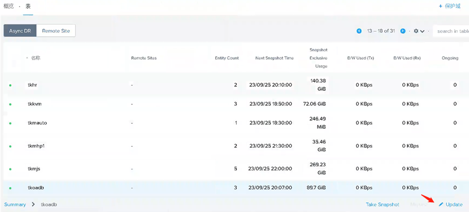Image resolution: width=469 pixels, height=212 pixels.
Task: Click snapshot time 23/09/25 22:00:00
Action: 270,169
